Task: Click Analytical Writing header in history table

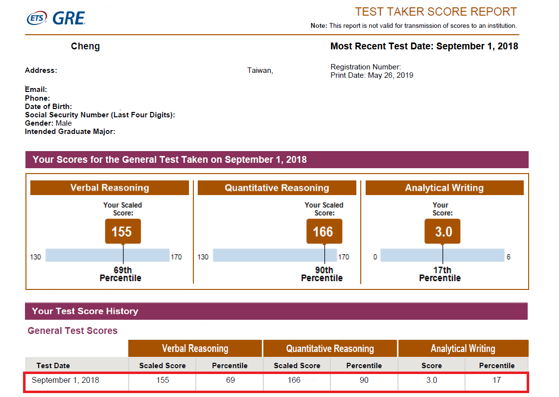Action: coord(463,348)
